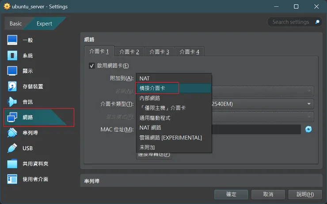The image size is (327, 204).
Task: Switch to the Expert tab
Action: pos(44,23)
